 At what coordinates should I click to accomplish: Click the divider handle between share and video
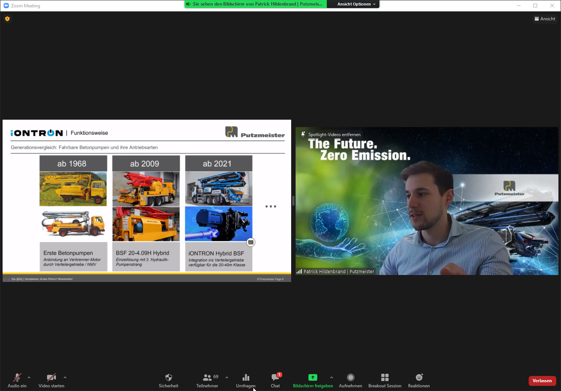coord(293,201)
